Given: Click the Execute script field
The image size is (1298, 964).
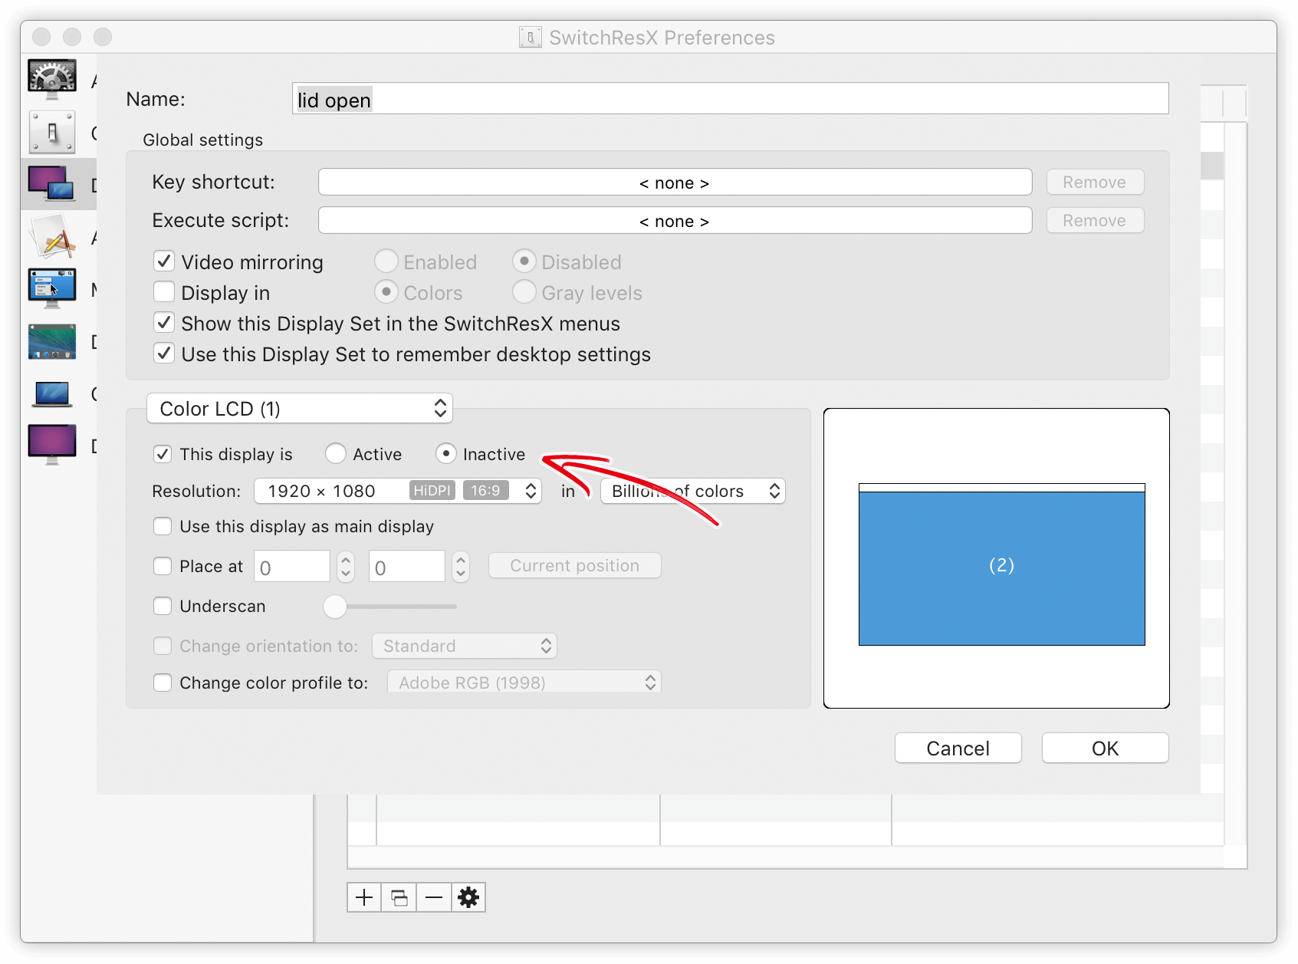Looking at the screenshot, I should point(675,221).
